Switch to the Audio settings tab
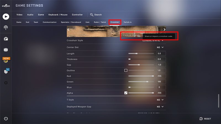Viewport: 221px width, 124px height. pyautogui.click(x=30, y=15)
